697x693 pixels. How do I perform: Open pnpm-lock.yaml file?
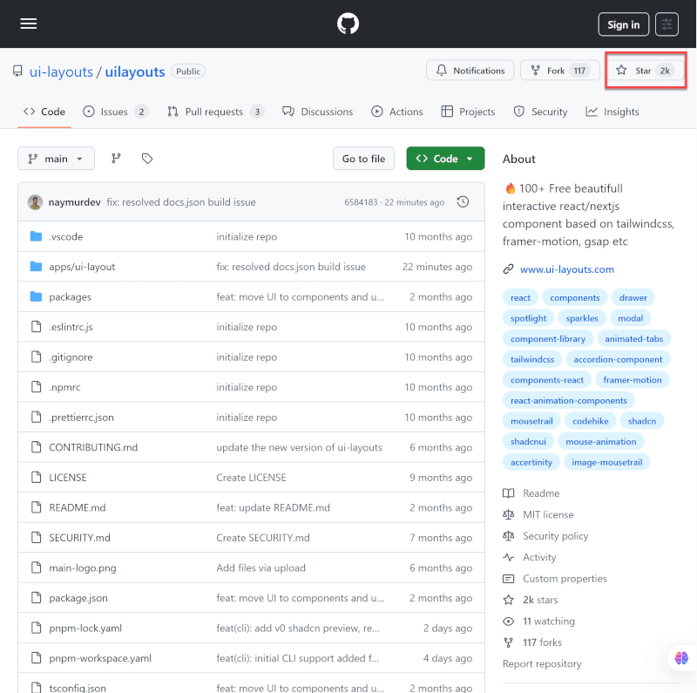pos(85,628)
